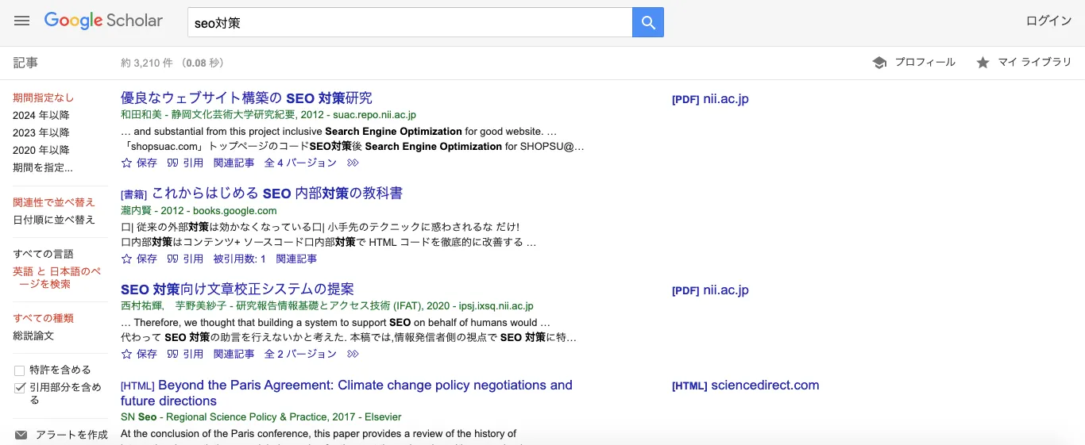Viewport: 1085px width, 445px height.
Task: Click the ログイン link
Action: tap(1048, 21)
